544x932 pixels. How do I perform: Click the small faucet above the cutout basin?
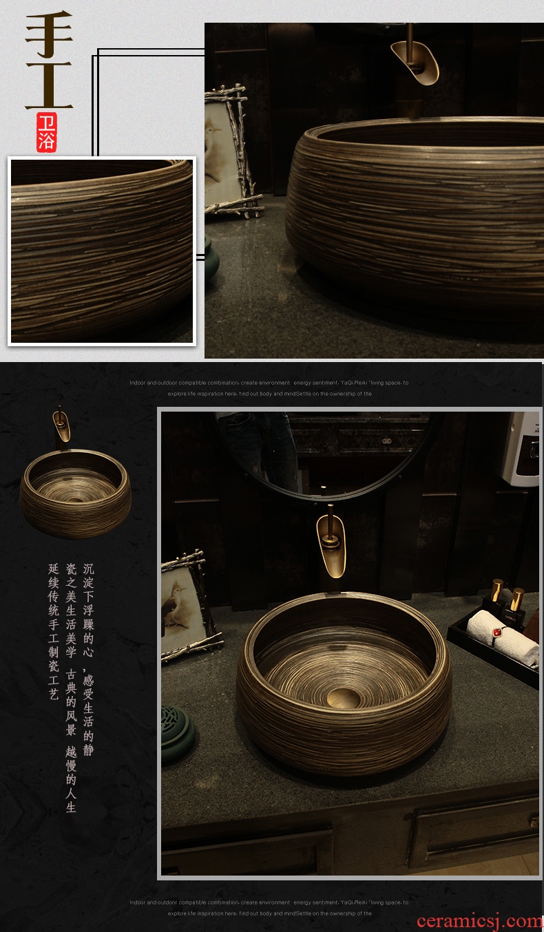click(x=62, y=424)
